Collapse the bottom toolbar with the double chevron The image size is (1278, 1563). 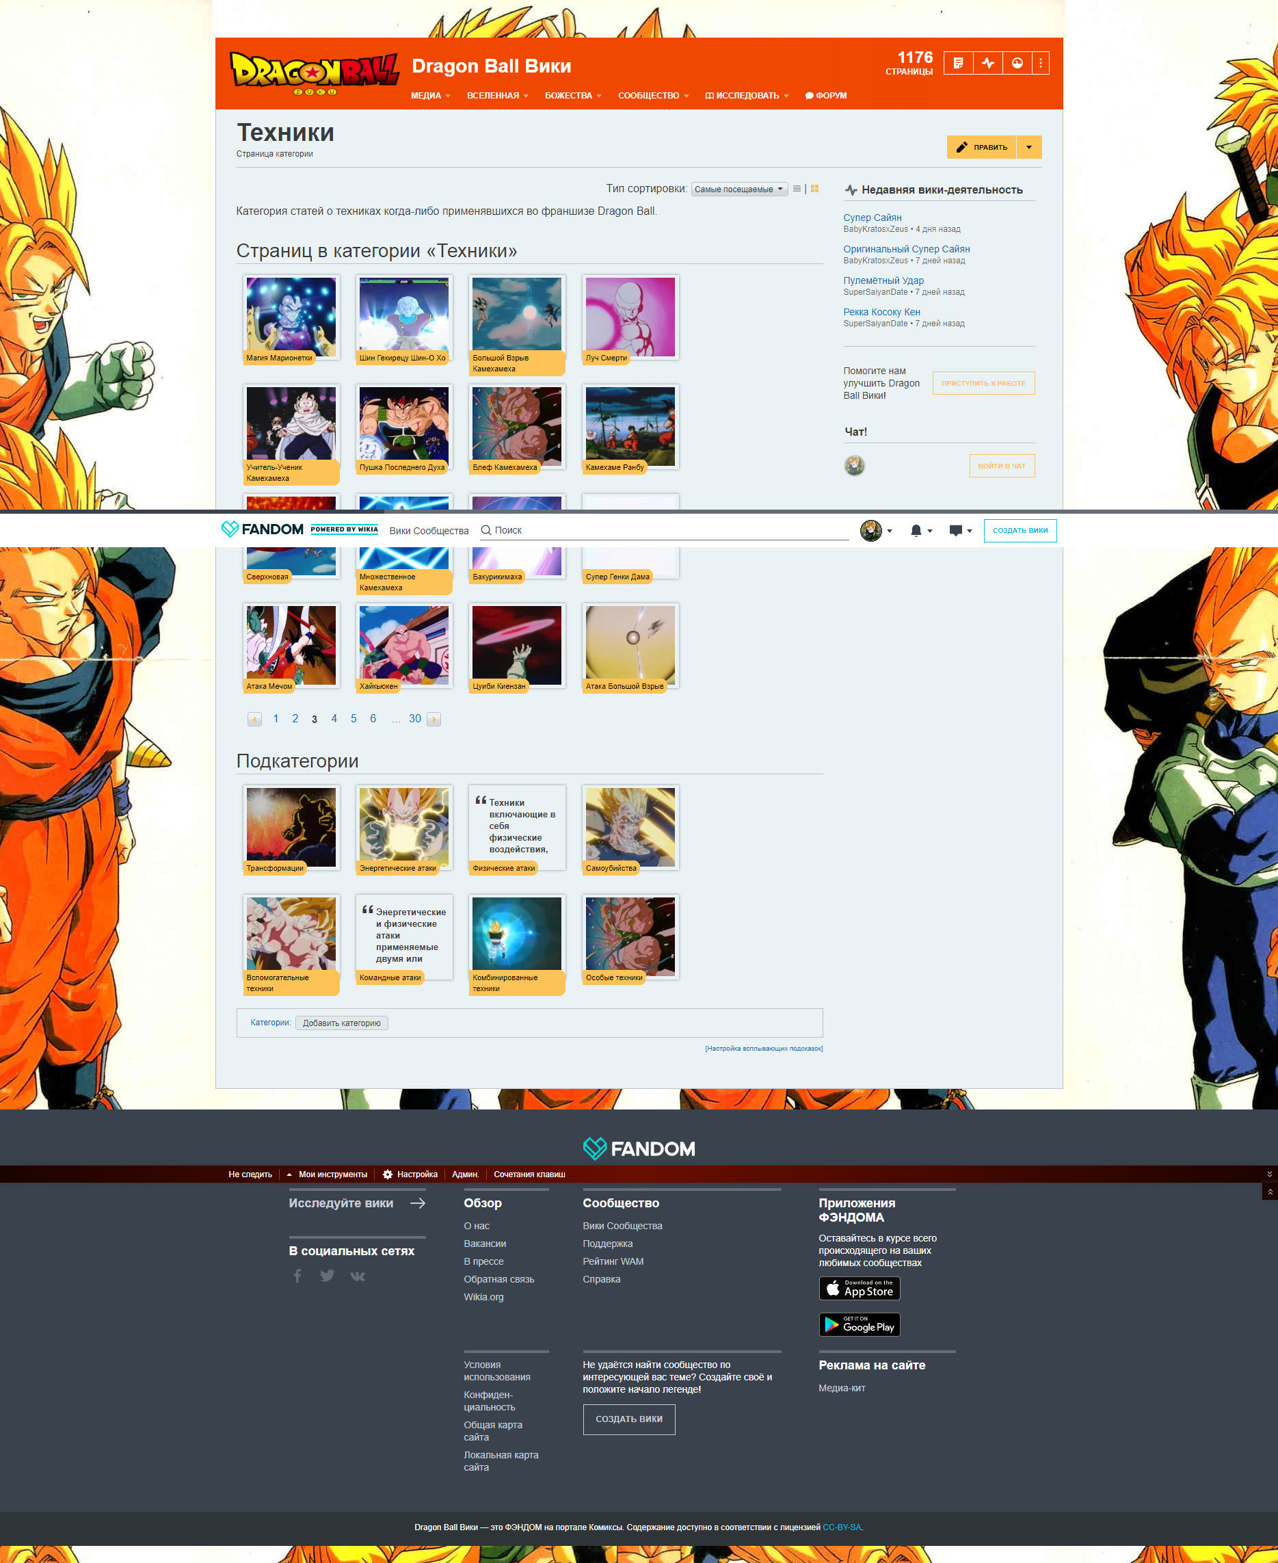1269,1174
